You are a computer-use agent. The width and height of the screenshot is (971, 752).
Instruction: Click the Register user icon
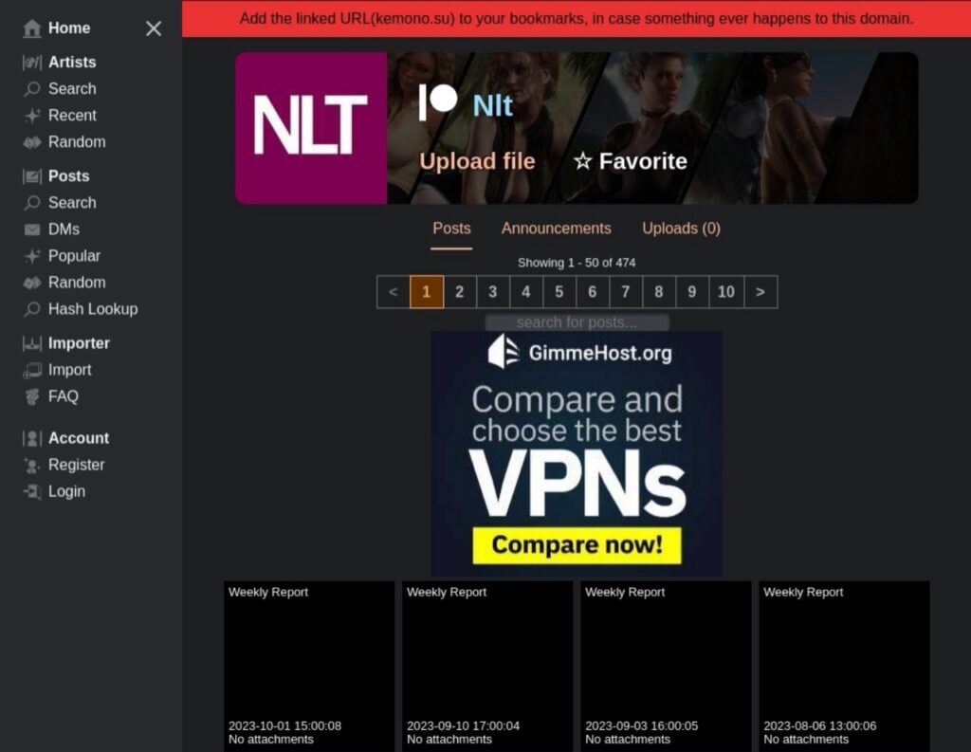click(31, 466)
